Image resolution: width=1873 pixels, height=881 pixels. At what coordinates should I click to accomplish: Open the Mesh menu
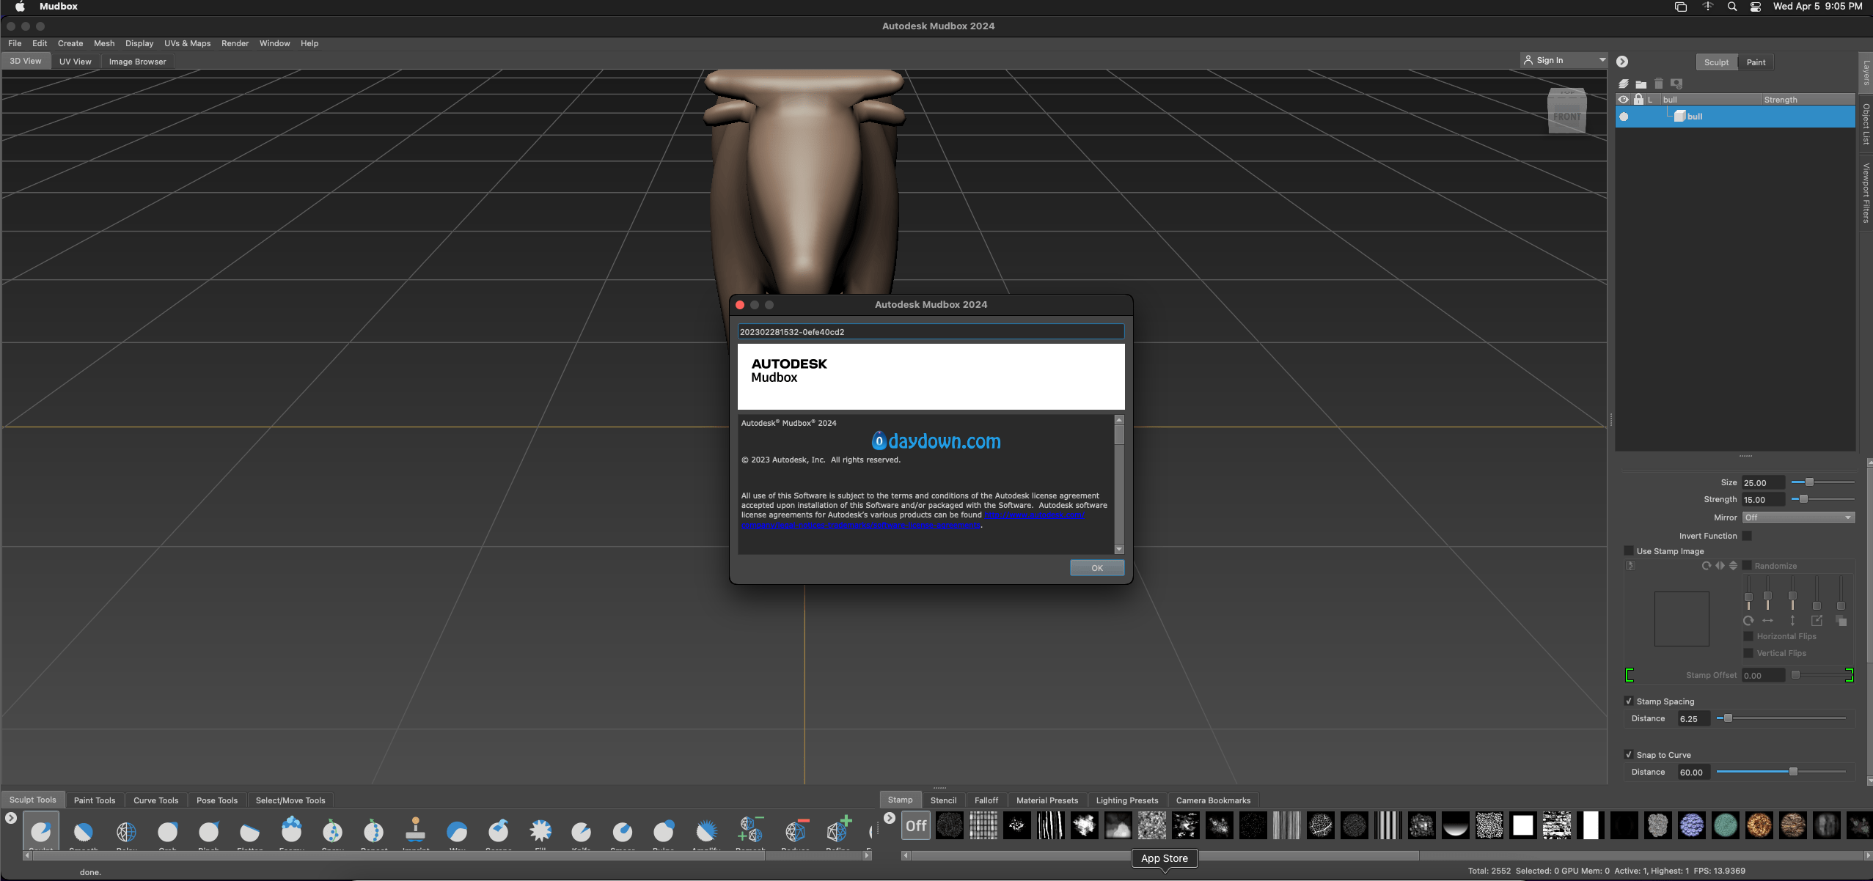(104, 43)
